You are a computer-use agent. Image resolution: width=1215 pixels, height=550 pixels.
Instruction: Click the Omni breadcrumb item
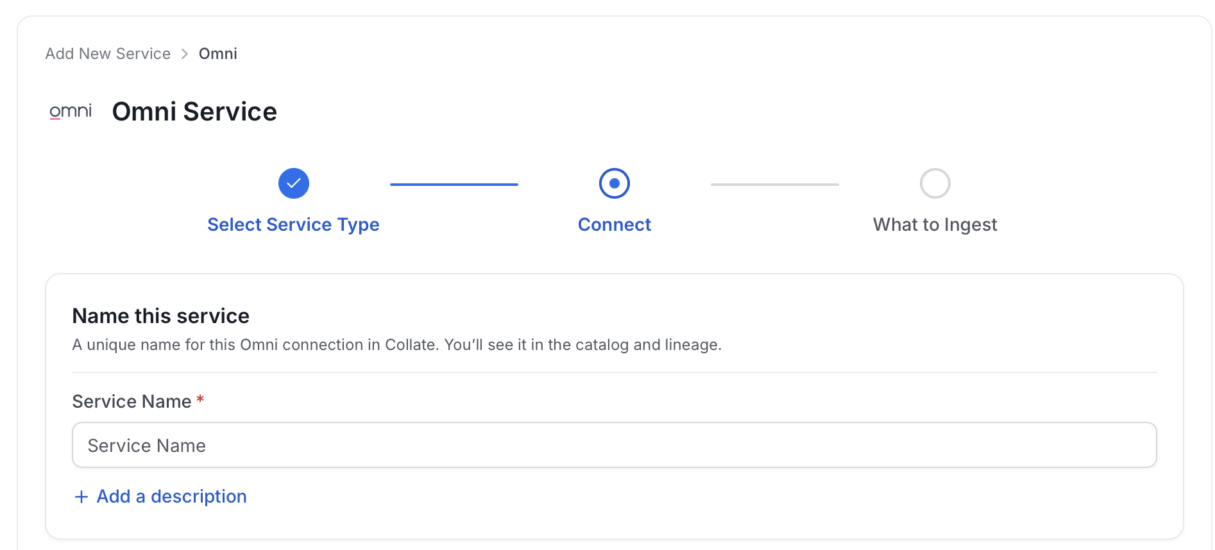pyautogui.click(x=218, y=54)
